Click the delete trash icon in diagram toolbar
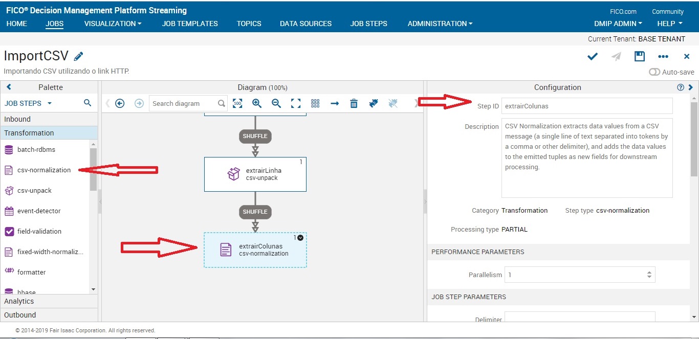Image resolution: width=699 pixels, height=339 pixels. click(354, 103)
